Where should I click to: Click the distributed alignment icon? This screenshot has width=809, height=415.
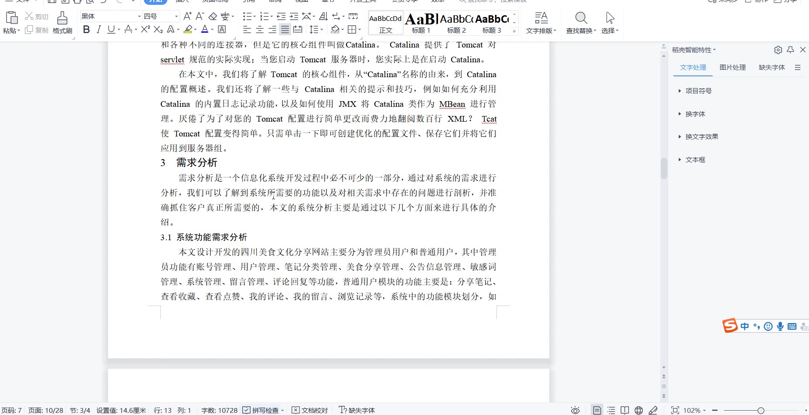[298, 30]
